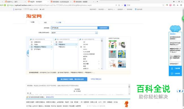184x109 pixels.
Task: Click the Taobao logo
Action: [x=34, y=16]
